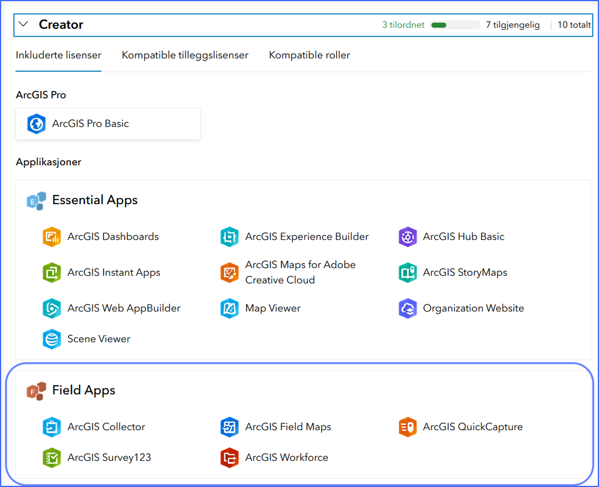Click the '7 tilgjengelig' available count

(513, 25)
